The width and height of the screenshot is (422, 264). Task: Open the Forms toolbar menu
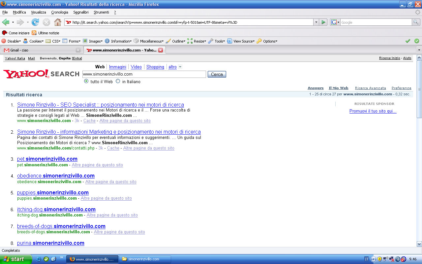click(72, 41)
